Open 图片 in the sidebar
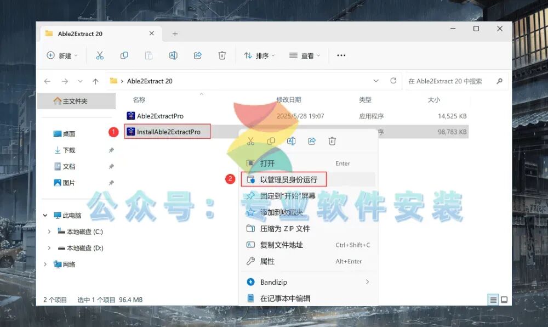Viewport: 548px width, 327px height. 64,183
